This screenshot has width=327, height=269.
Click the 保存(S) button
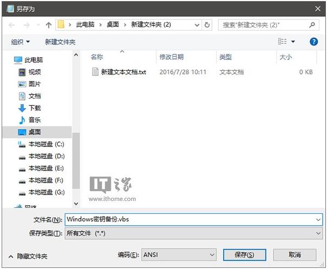pos(244,254)
